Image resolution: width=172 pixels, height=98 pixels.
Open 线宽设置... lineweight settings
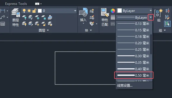[x=134, y=85]
